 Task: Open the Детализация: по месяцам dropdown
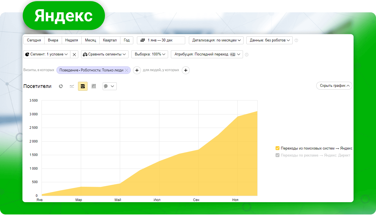click(216, 40)
